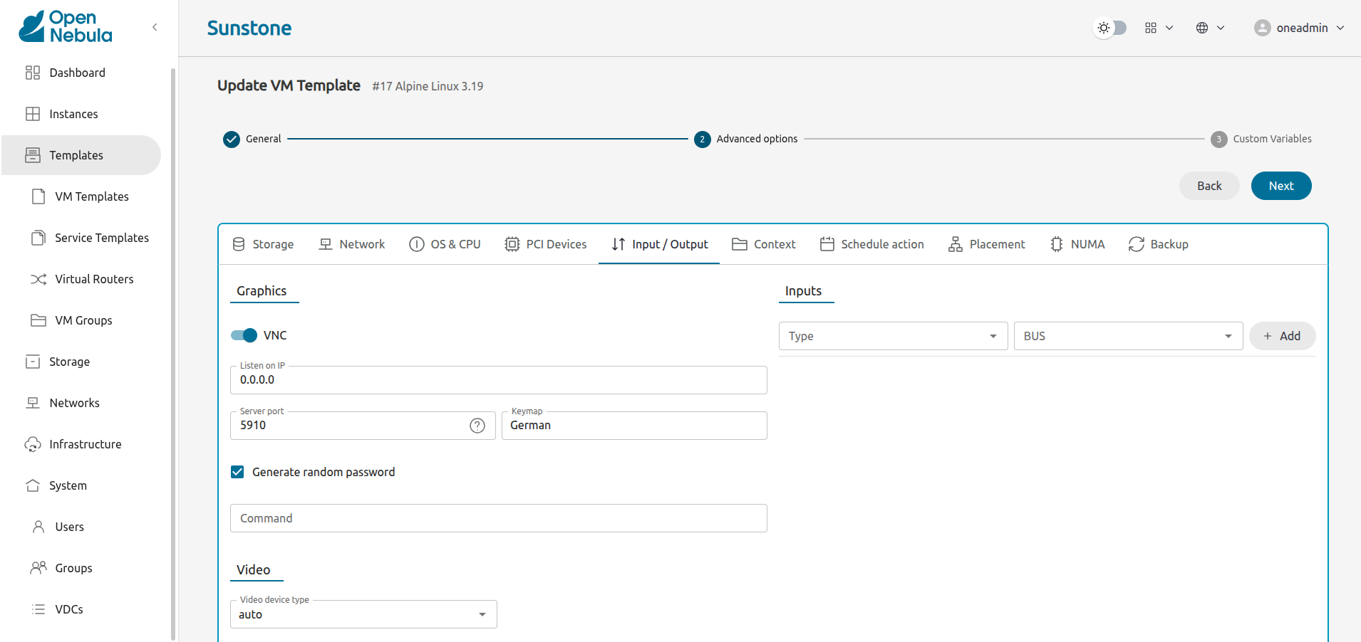
Task: Click the OpenNebula logo
Action: coord(66,27)
